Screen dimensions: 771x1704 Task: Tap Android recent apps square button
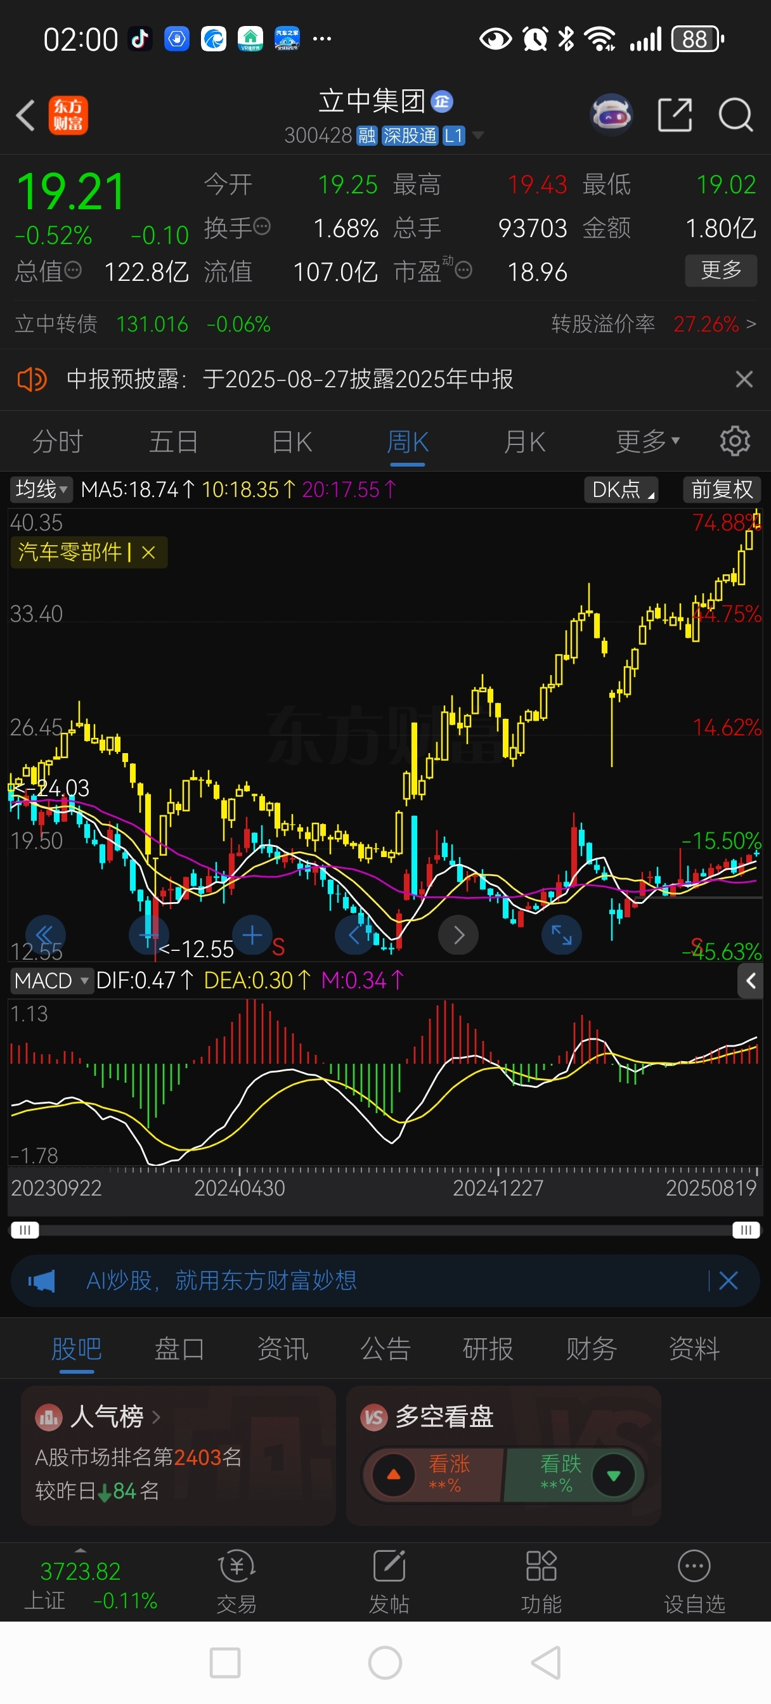[x=224, y=1663]
